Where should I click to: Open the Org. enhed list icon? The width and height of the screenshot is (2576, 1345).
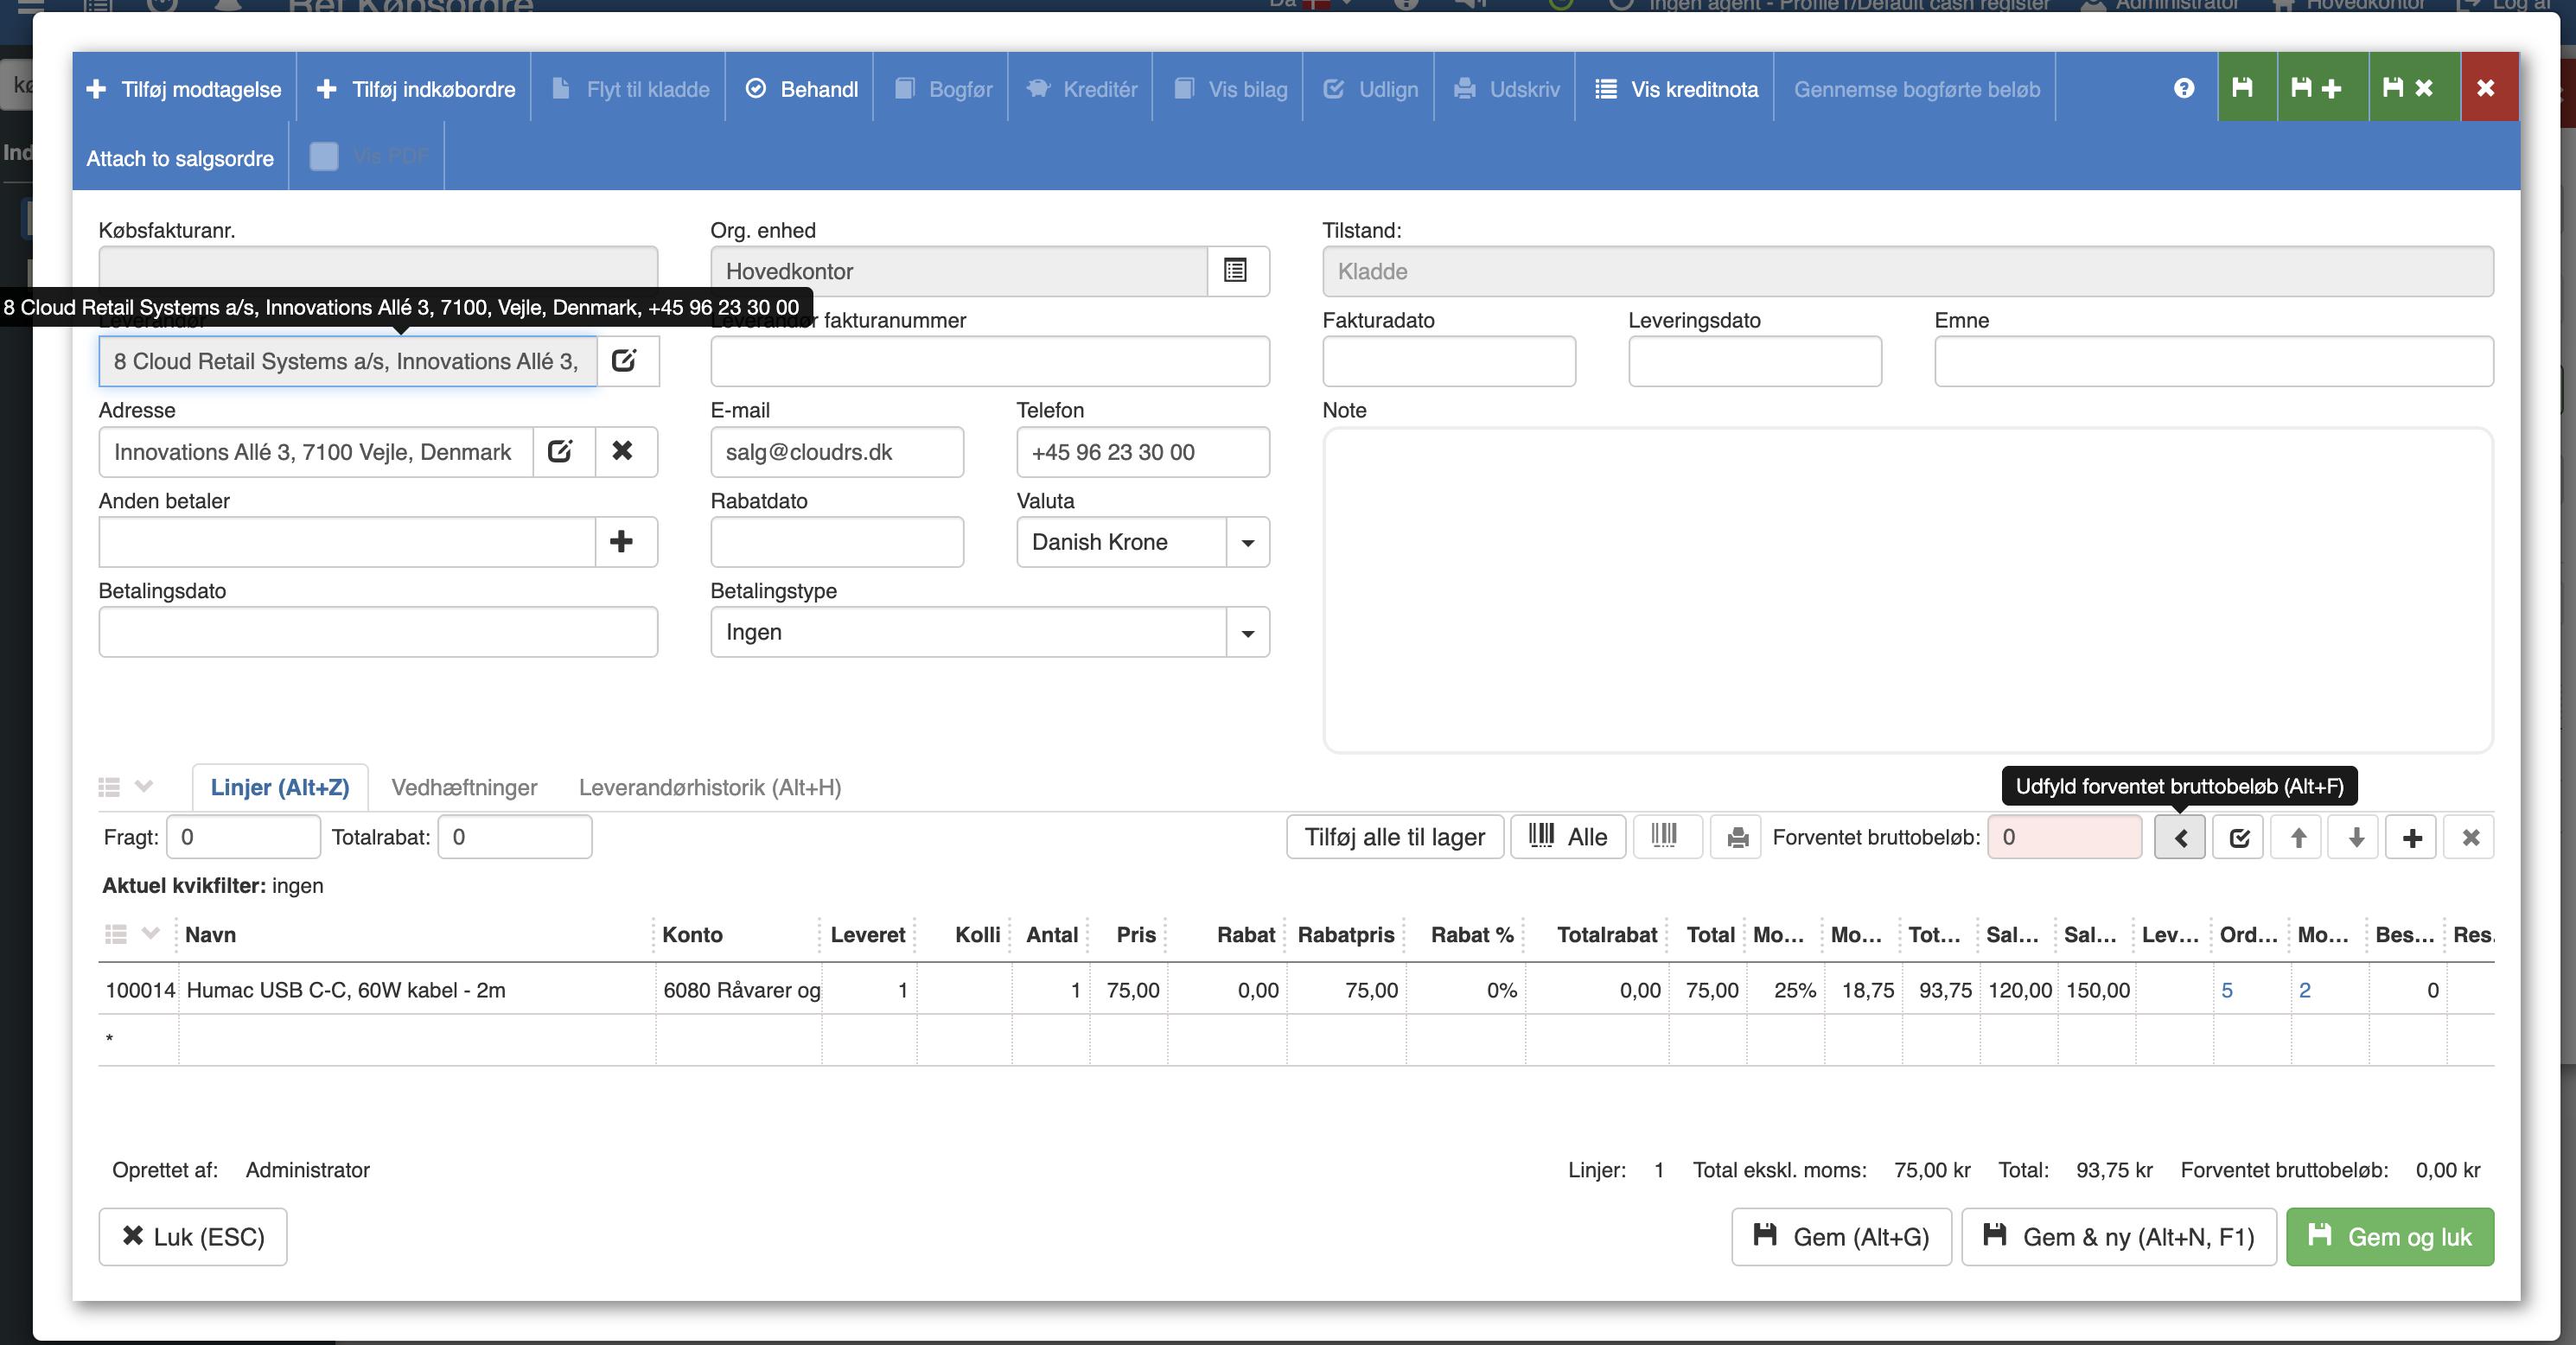pyautogui.click(x=1236, y=271)
